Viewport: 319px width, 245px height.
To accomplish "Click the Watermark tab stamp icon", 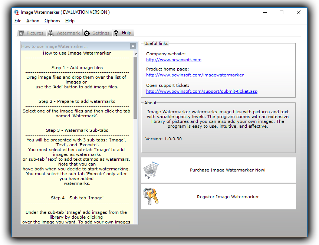I will tap(51, 33).
